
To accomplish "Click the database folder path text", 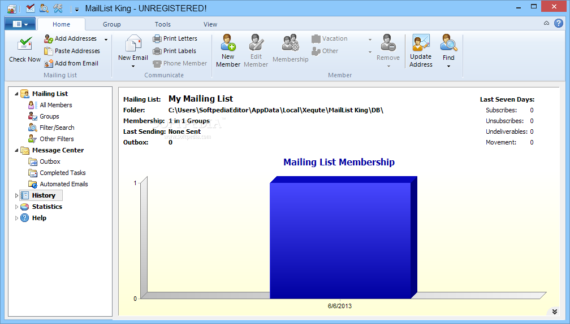I will [x=276, y=110].
